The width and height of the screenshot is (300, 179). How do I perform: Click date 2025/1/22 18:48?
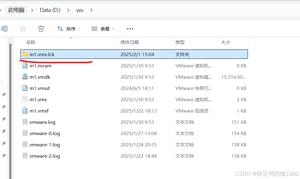click(x=139, y=156)
